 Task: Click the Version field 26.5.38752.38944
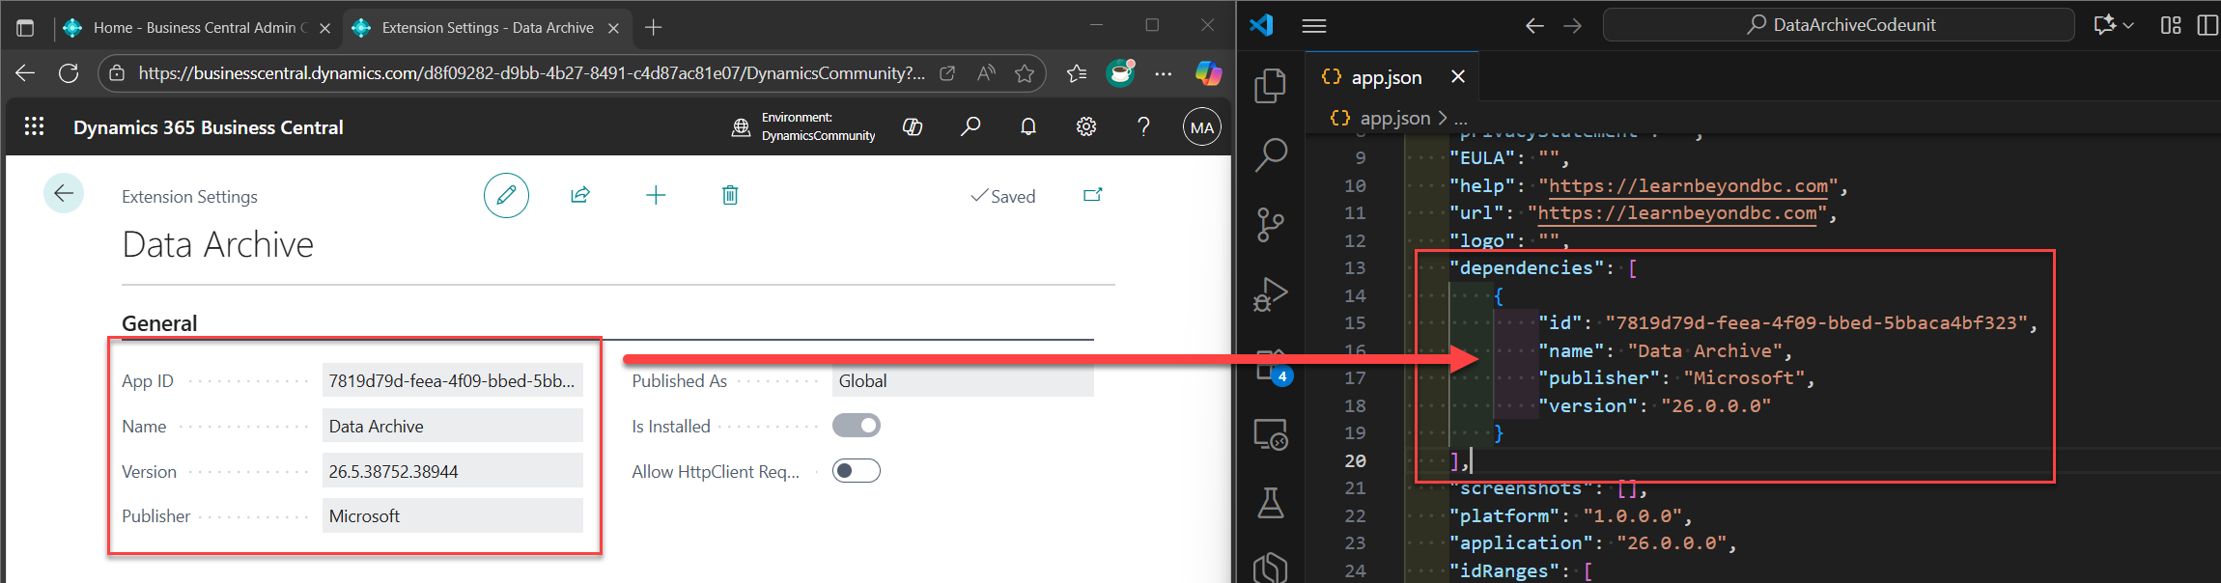[x=452, y=471]
